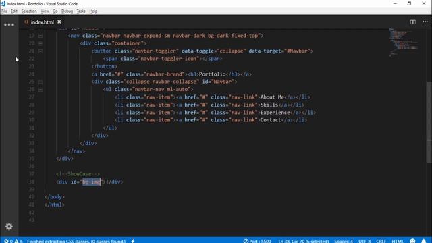Screen dimensions: 432x243
Task: Click the closing button tag on line 23
Action: pos(105,66)
